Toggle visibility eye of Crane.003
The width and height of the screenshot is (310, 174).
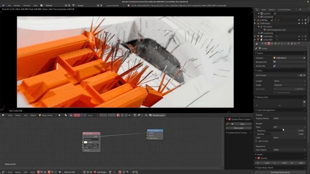299,40
